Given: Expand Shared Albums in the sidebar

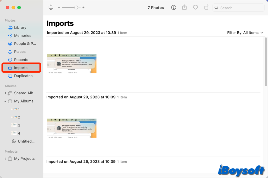Looking at the screenshot, I should (5, 93).
